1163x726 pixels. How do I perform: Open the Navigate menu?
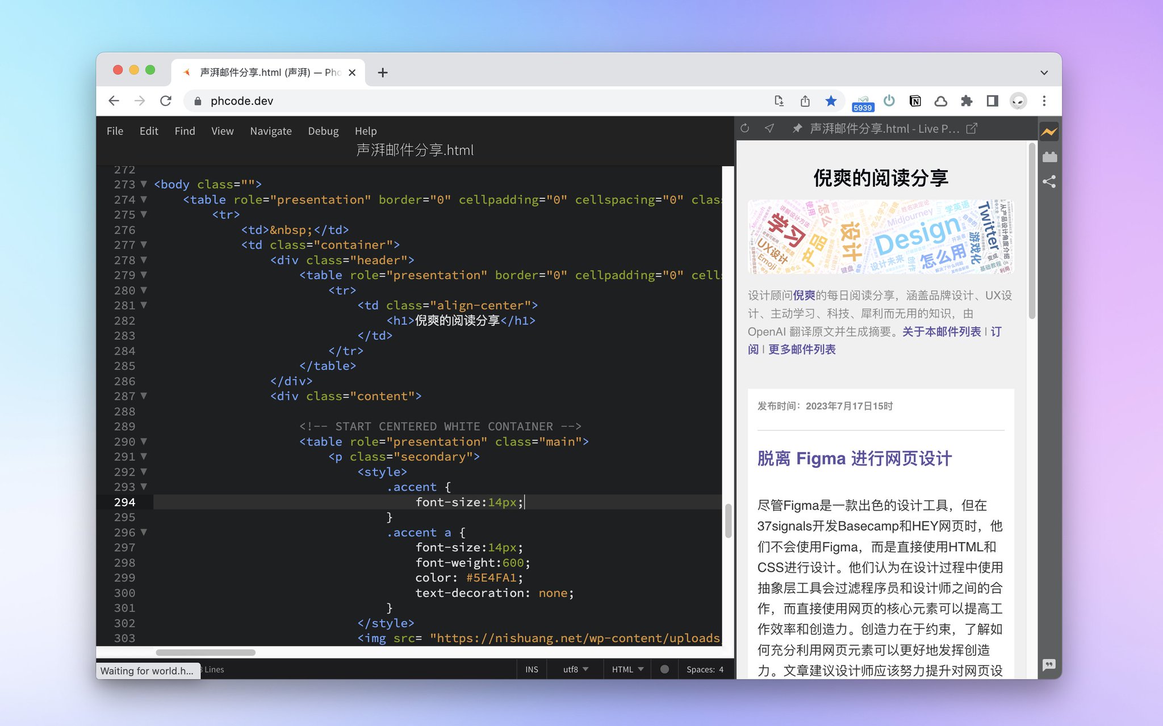pos(271,131)
